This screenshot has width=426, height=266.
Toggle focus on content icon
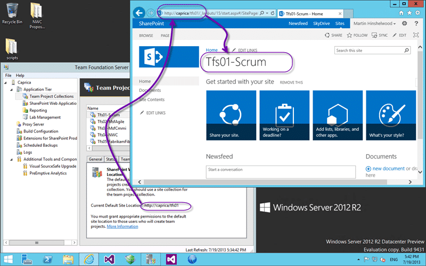(x=416, y=35)
